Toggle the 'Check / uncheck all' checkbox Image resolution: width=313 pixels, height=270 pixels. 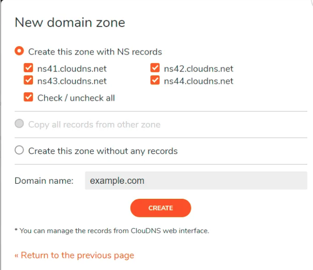coord(29,98)
